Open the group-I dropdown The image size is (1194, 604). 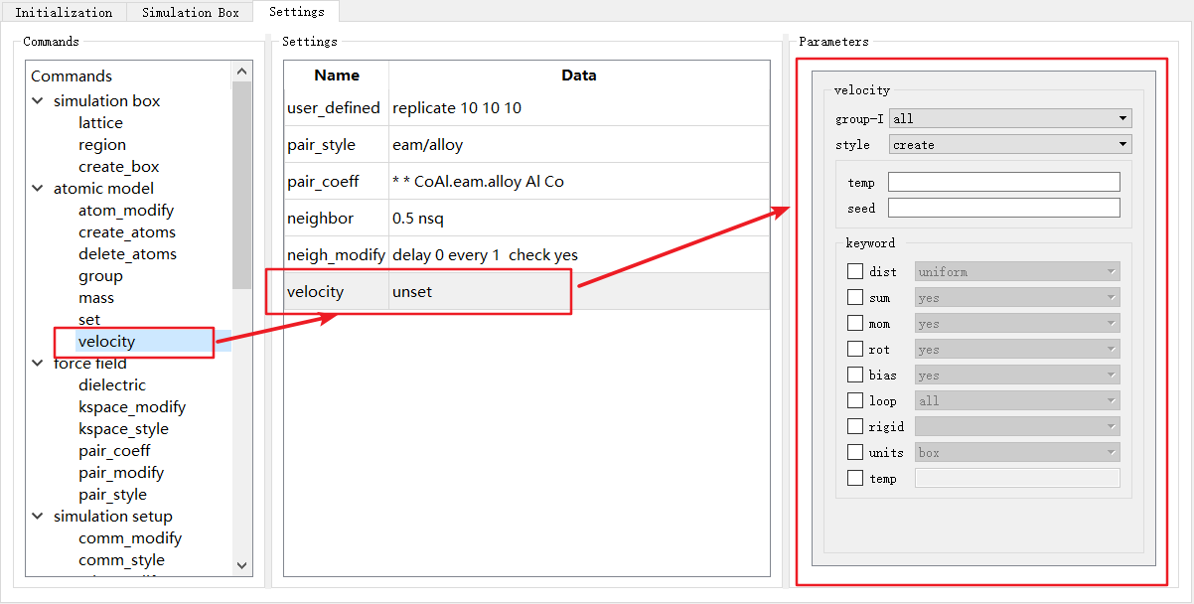click(x=1010, y=119)
